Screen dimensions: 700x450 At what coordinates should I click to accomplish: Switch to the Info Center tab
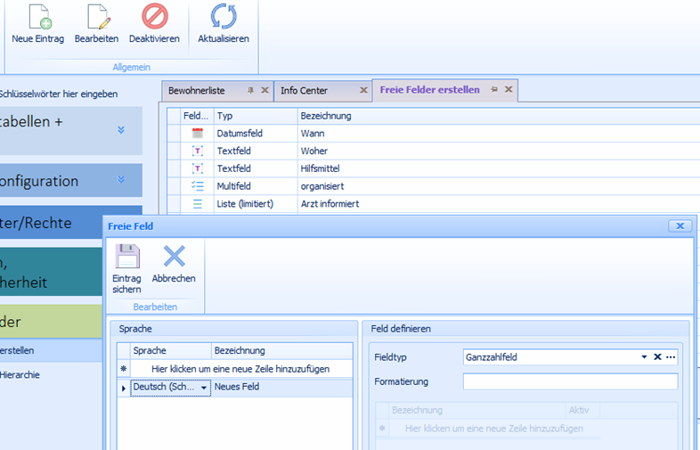tap(305, 90)
